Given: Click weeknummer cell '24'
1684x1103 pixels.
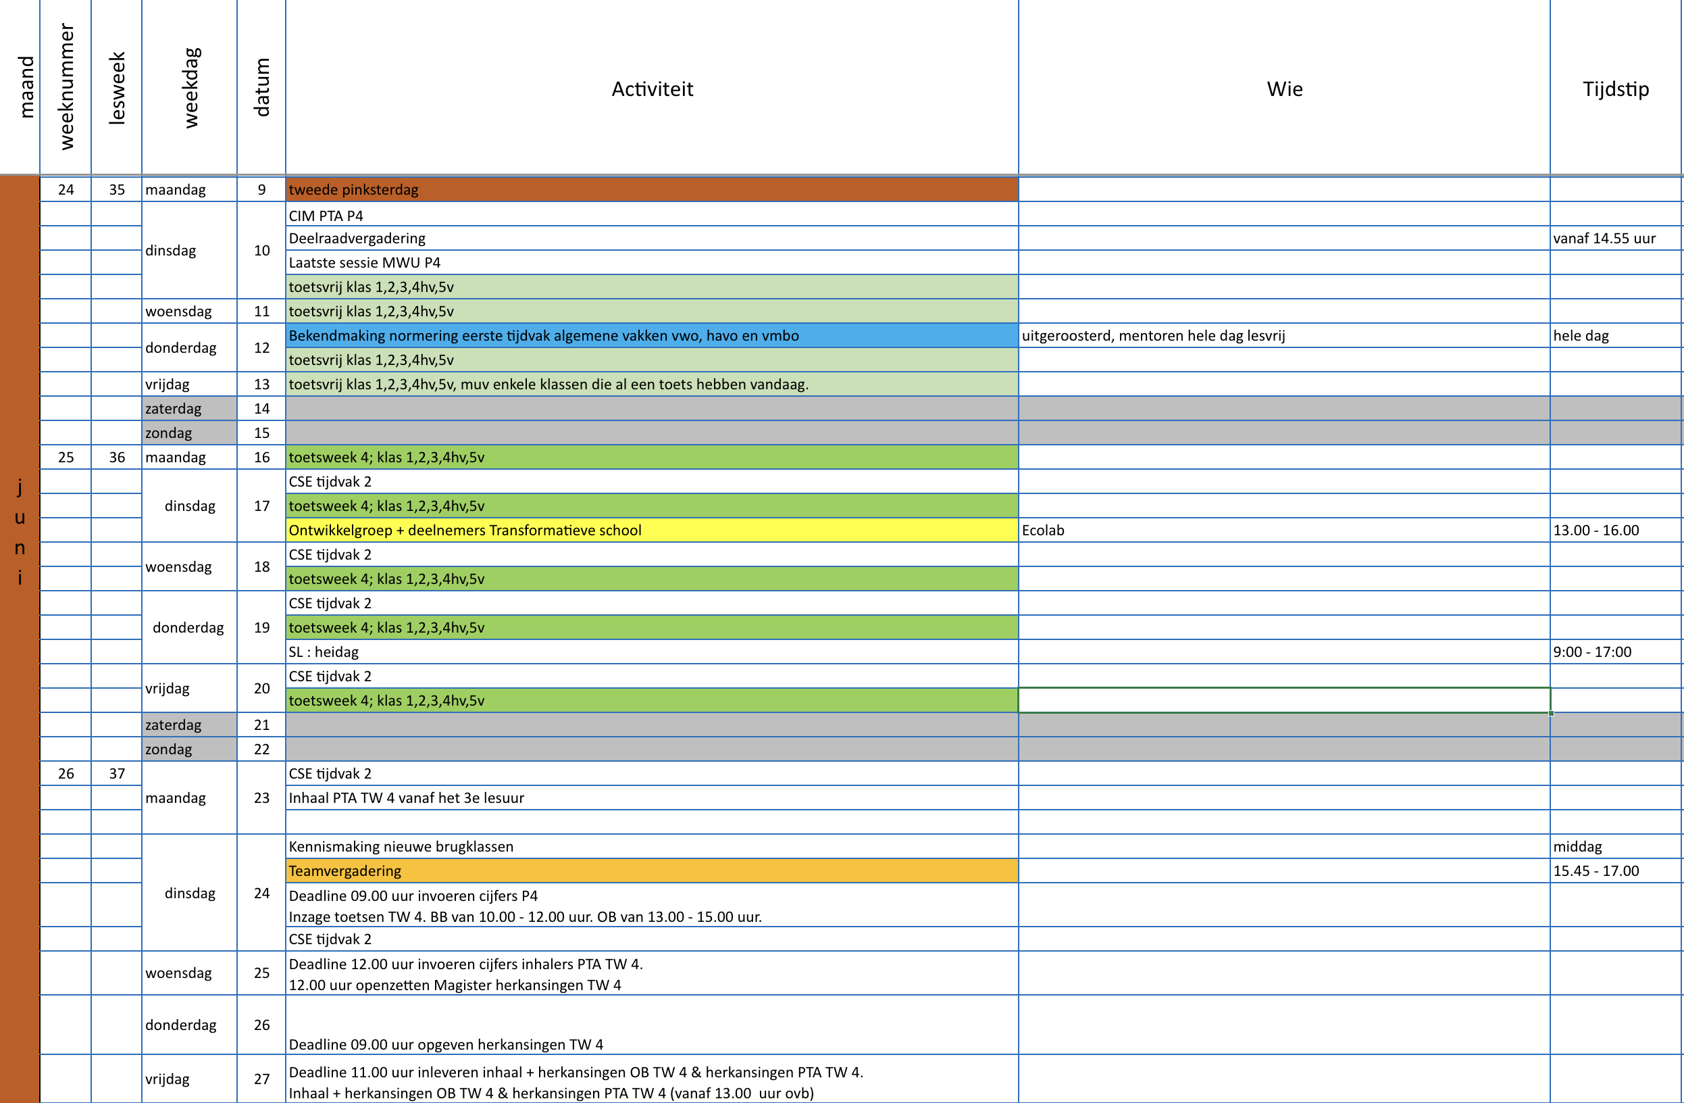Looking at the screenshot, I should pos(66,190).
